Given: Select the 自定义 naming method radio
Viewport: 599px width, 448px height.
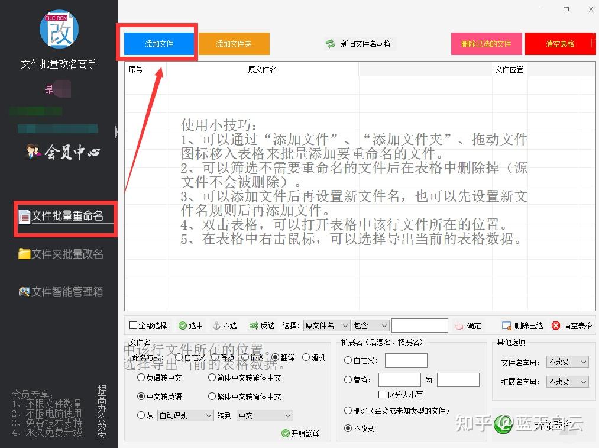Looking at the screenshot, I should point(179,357).
